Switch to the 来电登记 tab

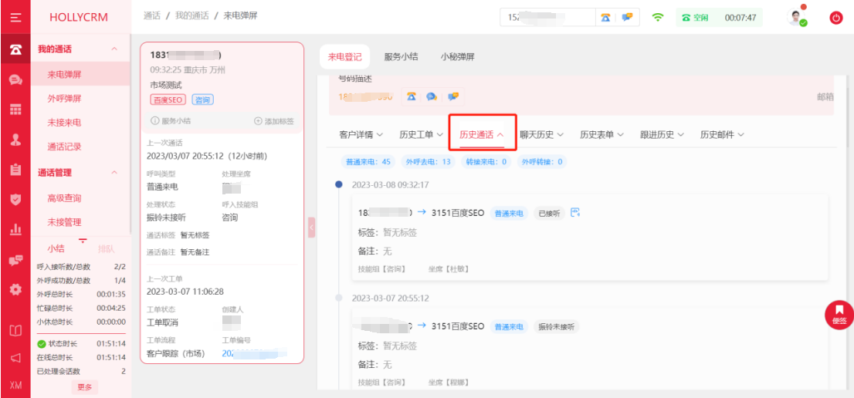(x=344, y=57)
